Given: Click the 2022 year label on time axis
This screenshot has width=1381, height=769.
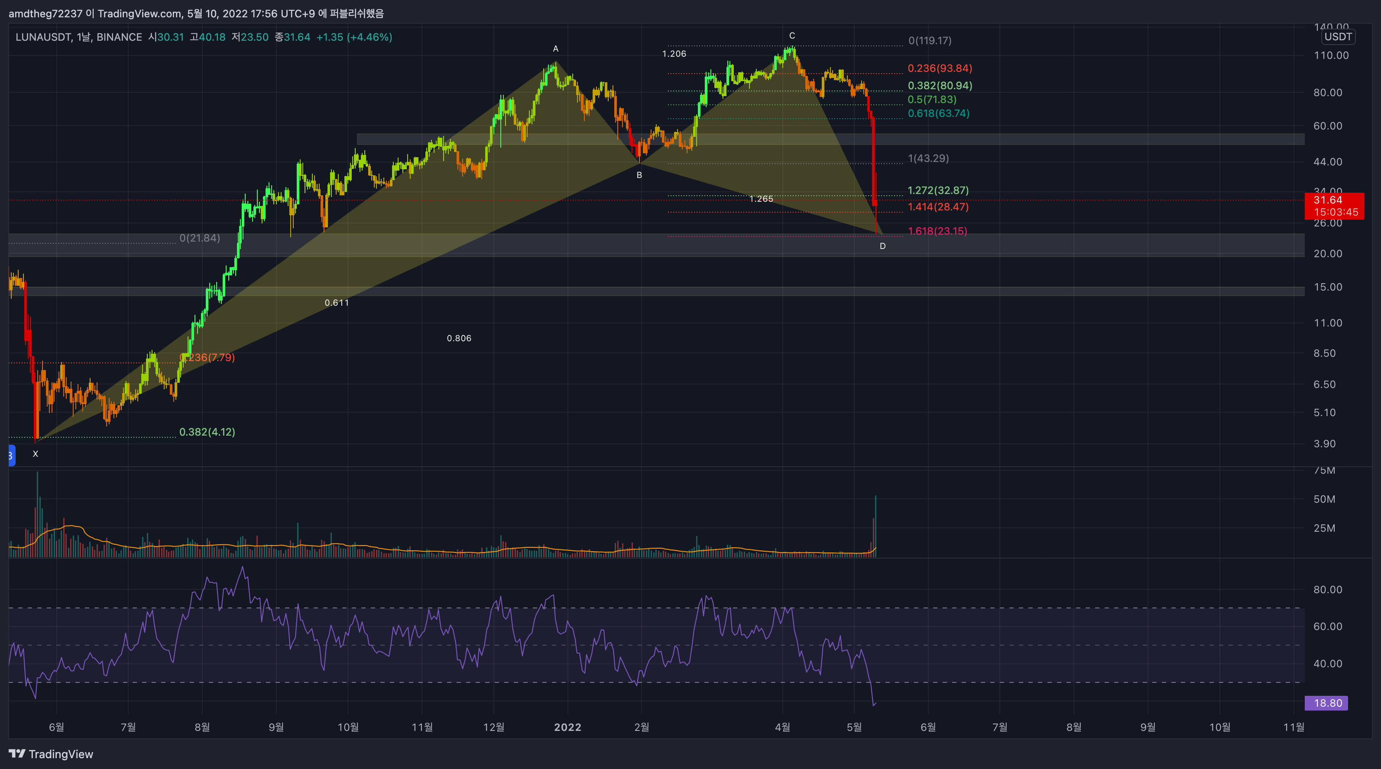Looking at the screenshot, I should pos(567,727).
